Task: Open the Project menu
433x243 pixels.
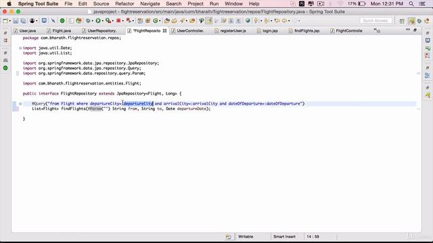Action: click(x=196, y=4)
